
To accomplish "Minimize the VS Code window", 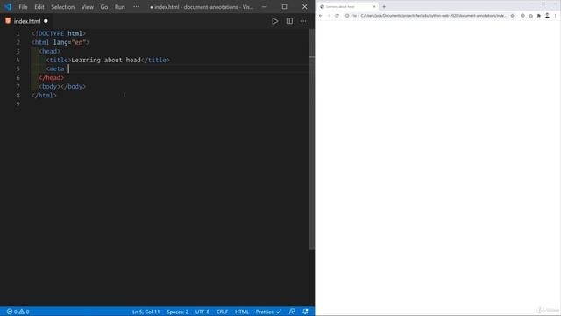I will coord(265,7).
